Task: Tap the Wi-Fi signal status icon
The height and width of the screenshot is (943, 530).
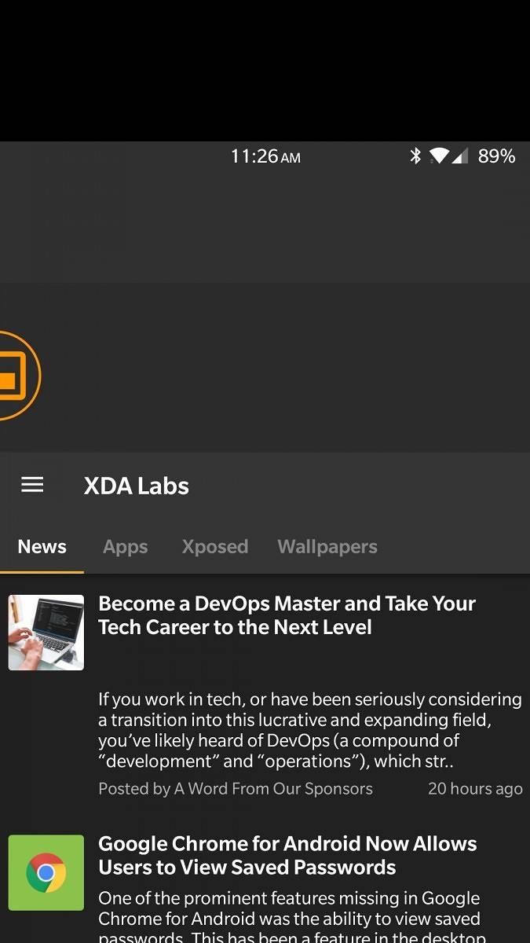Action: click(439, 156)
